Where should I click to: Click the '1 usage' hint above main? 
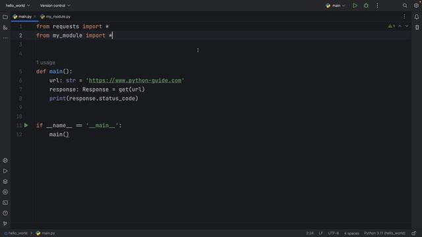point(45,63)
